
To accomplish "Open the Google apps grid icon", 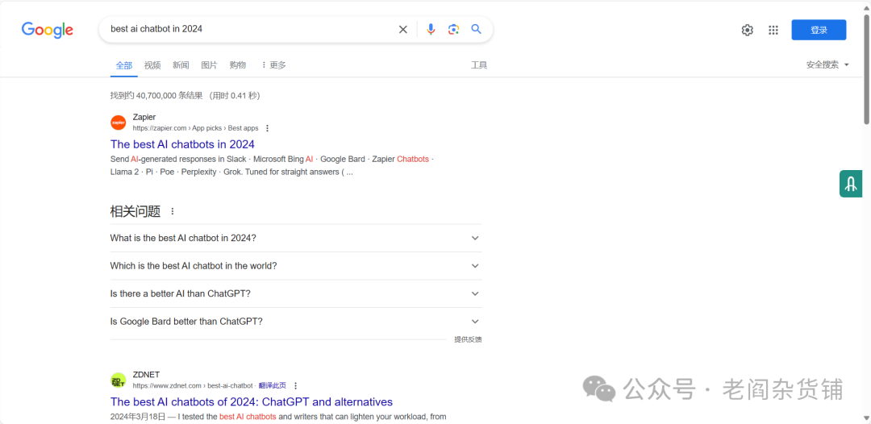I will coord(773,30).
